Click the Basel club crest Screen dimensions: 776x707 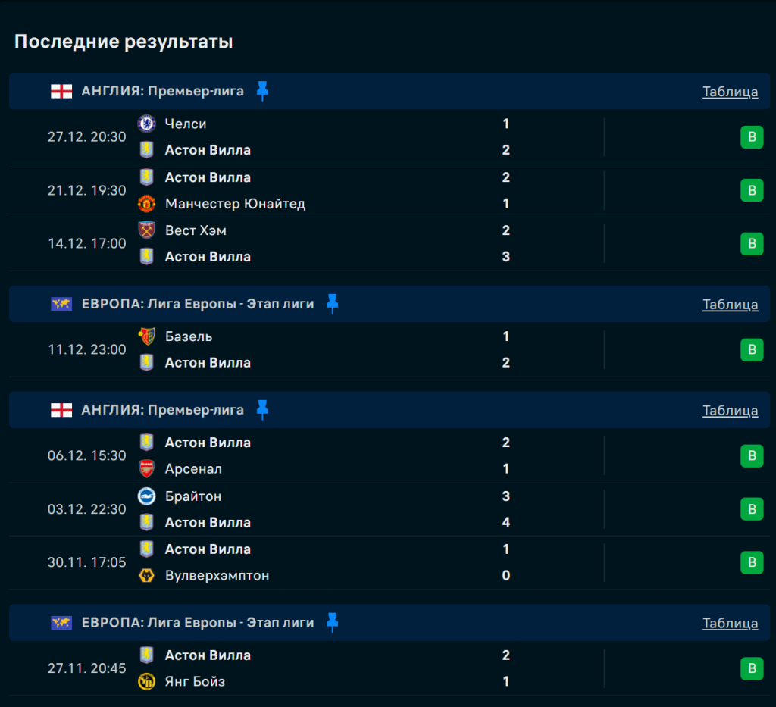pyautogui.click(x=146, y=336)
